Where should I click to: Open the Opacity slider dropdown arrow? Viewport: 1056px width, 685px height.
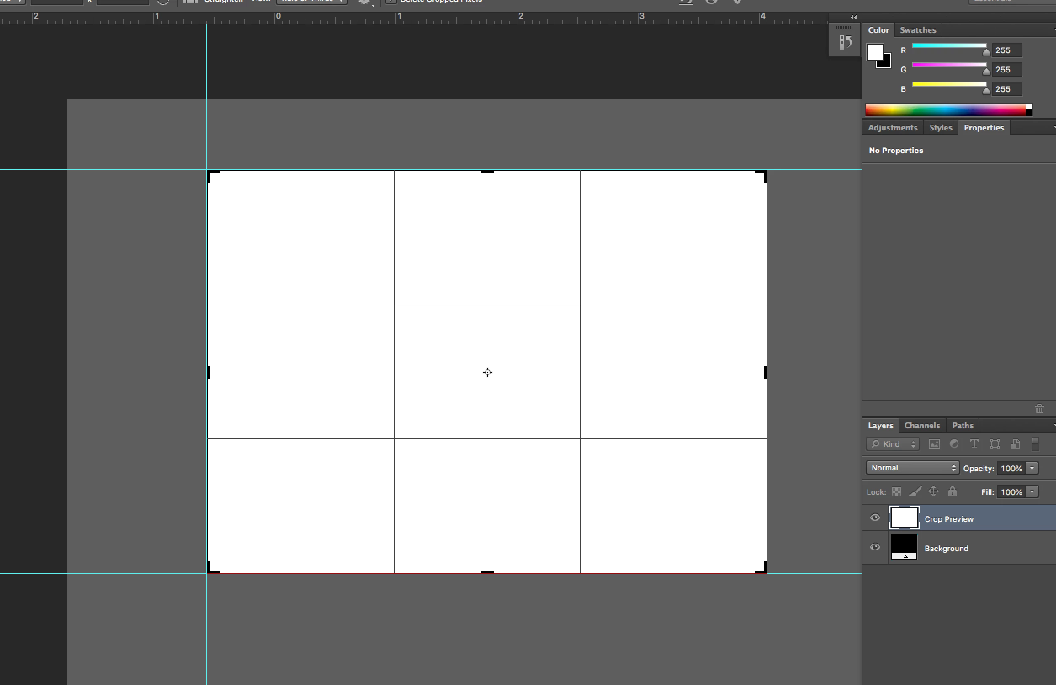(1032, 468)
